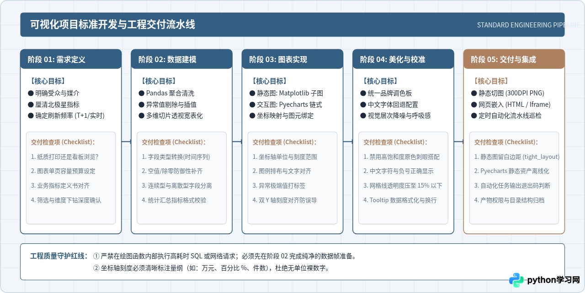This screenshot has height=293, width=585.
Task: Click checklist item 4. 产物权限与目录结构归档
Action: 510,200
